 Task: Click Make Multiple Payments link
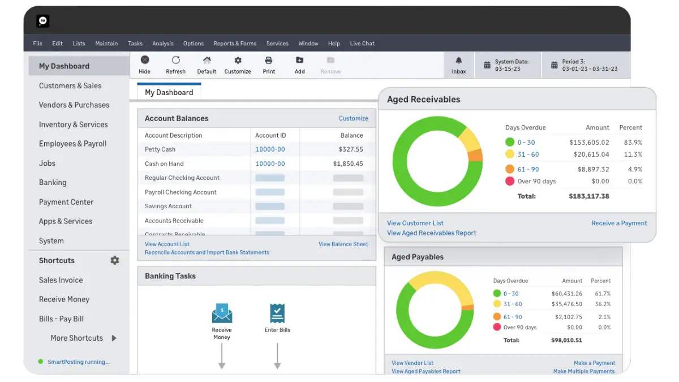[584, 371]
